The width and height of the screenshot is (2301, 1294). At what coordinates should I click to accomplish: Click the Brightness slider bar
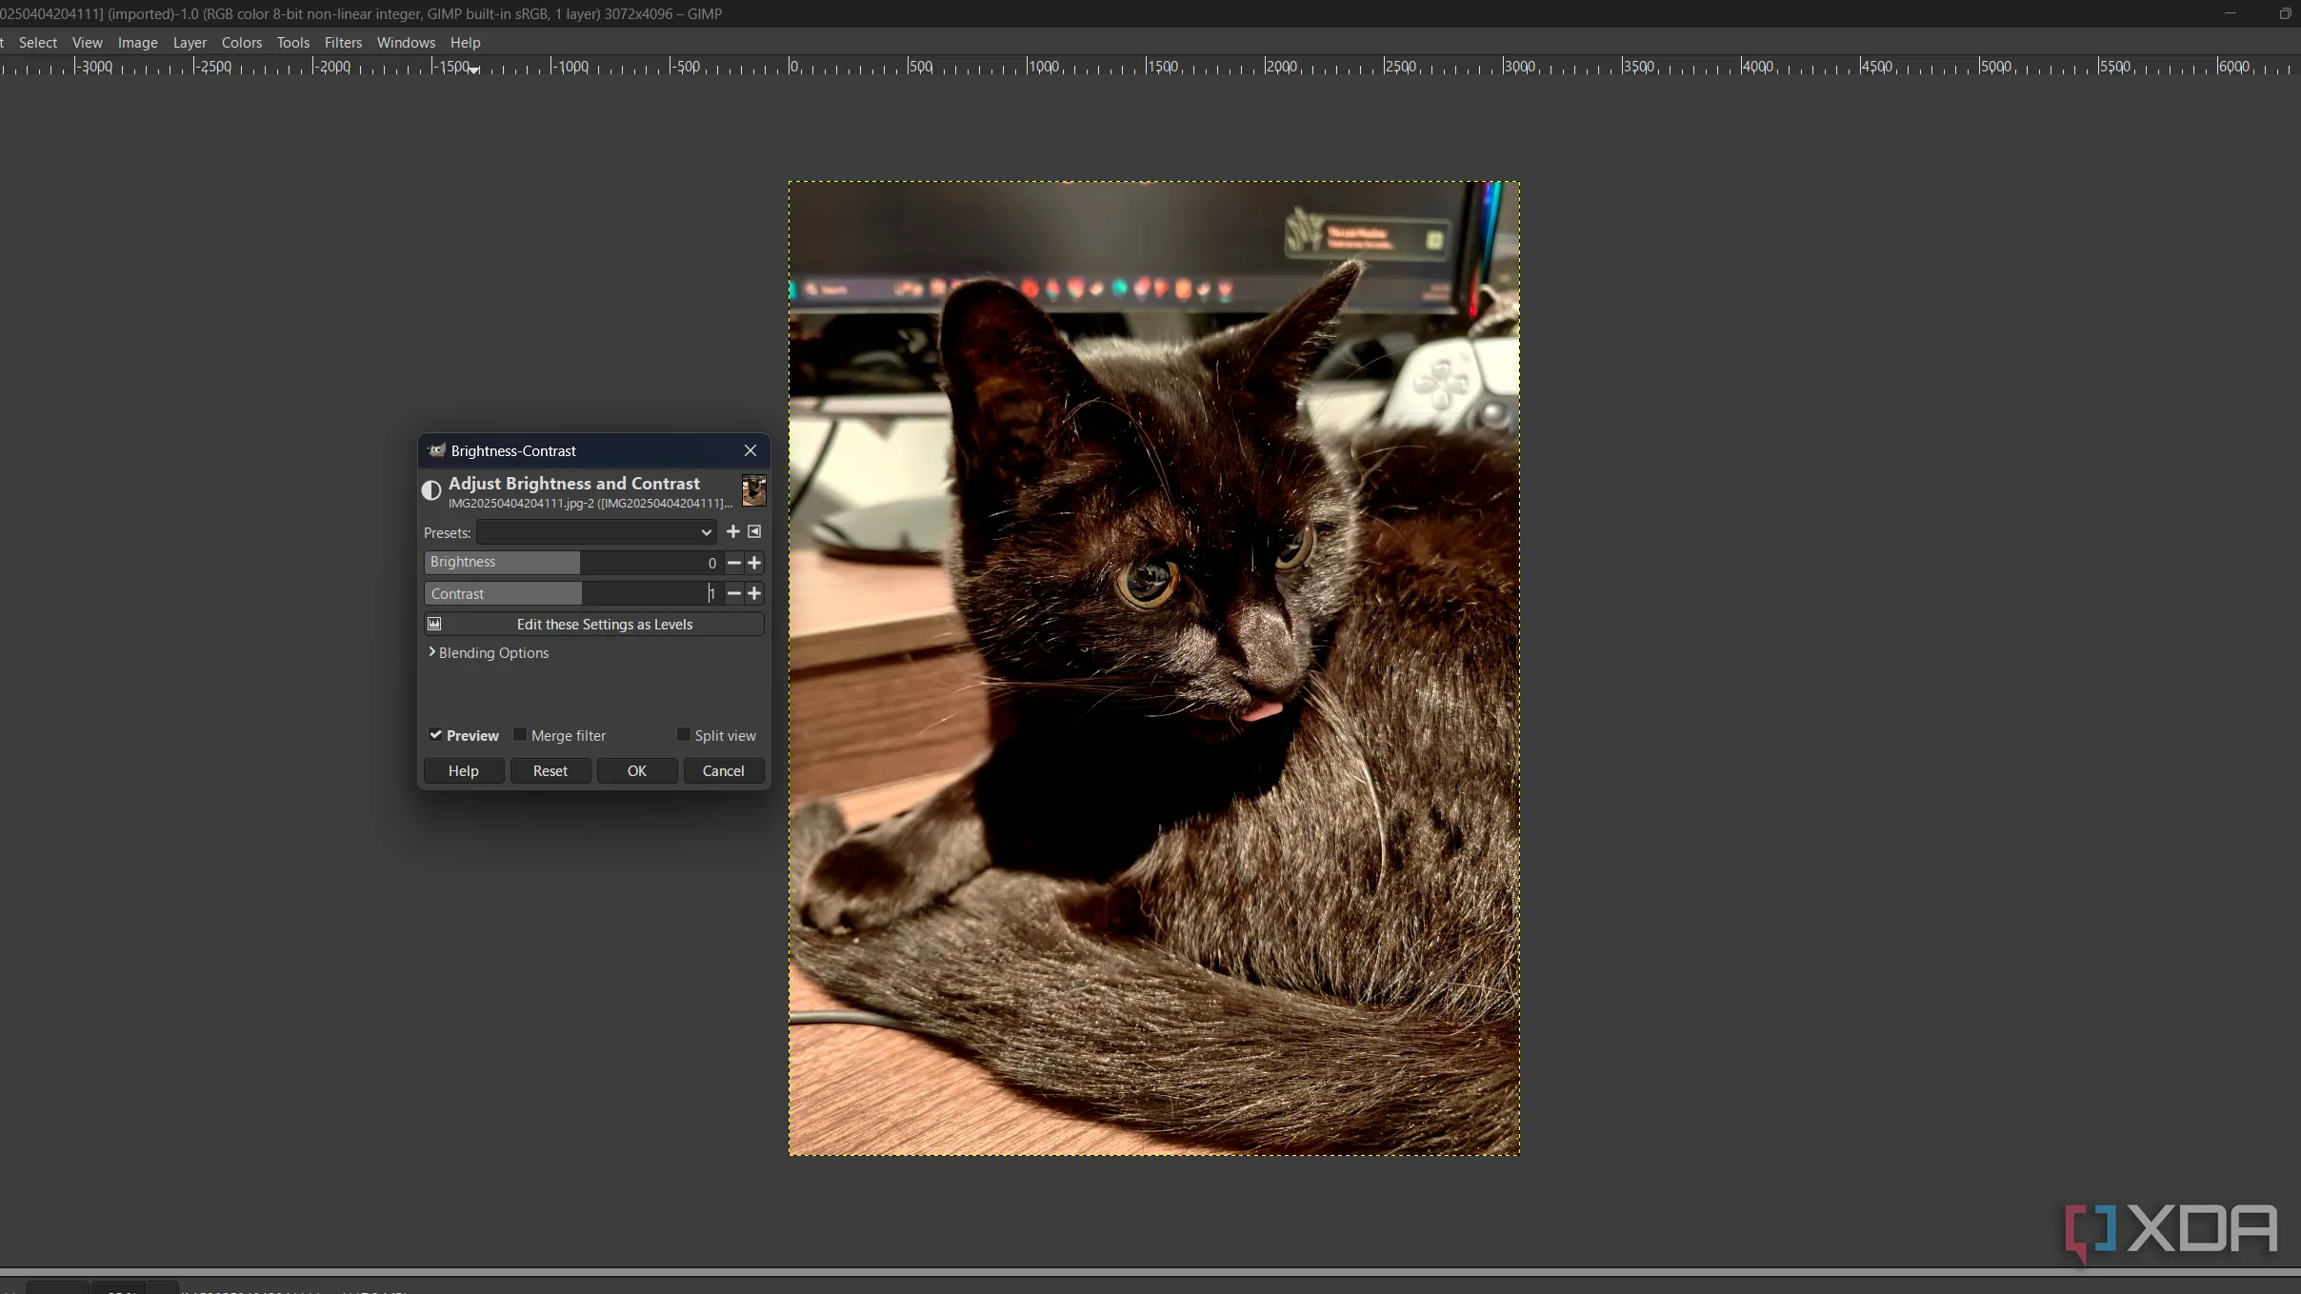point(571,563)
